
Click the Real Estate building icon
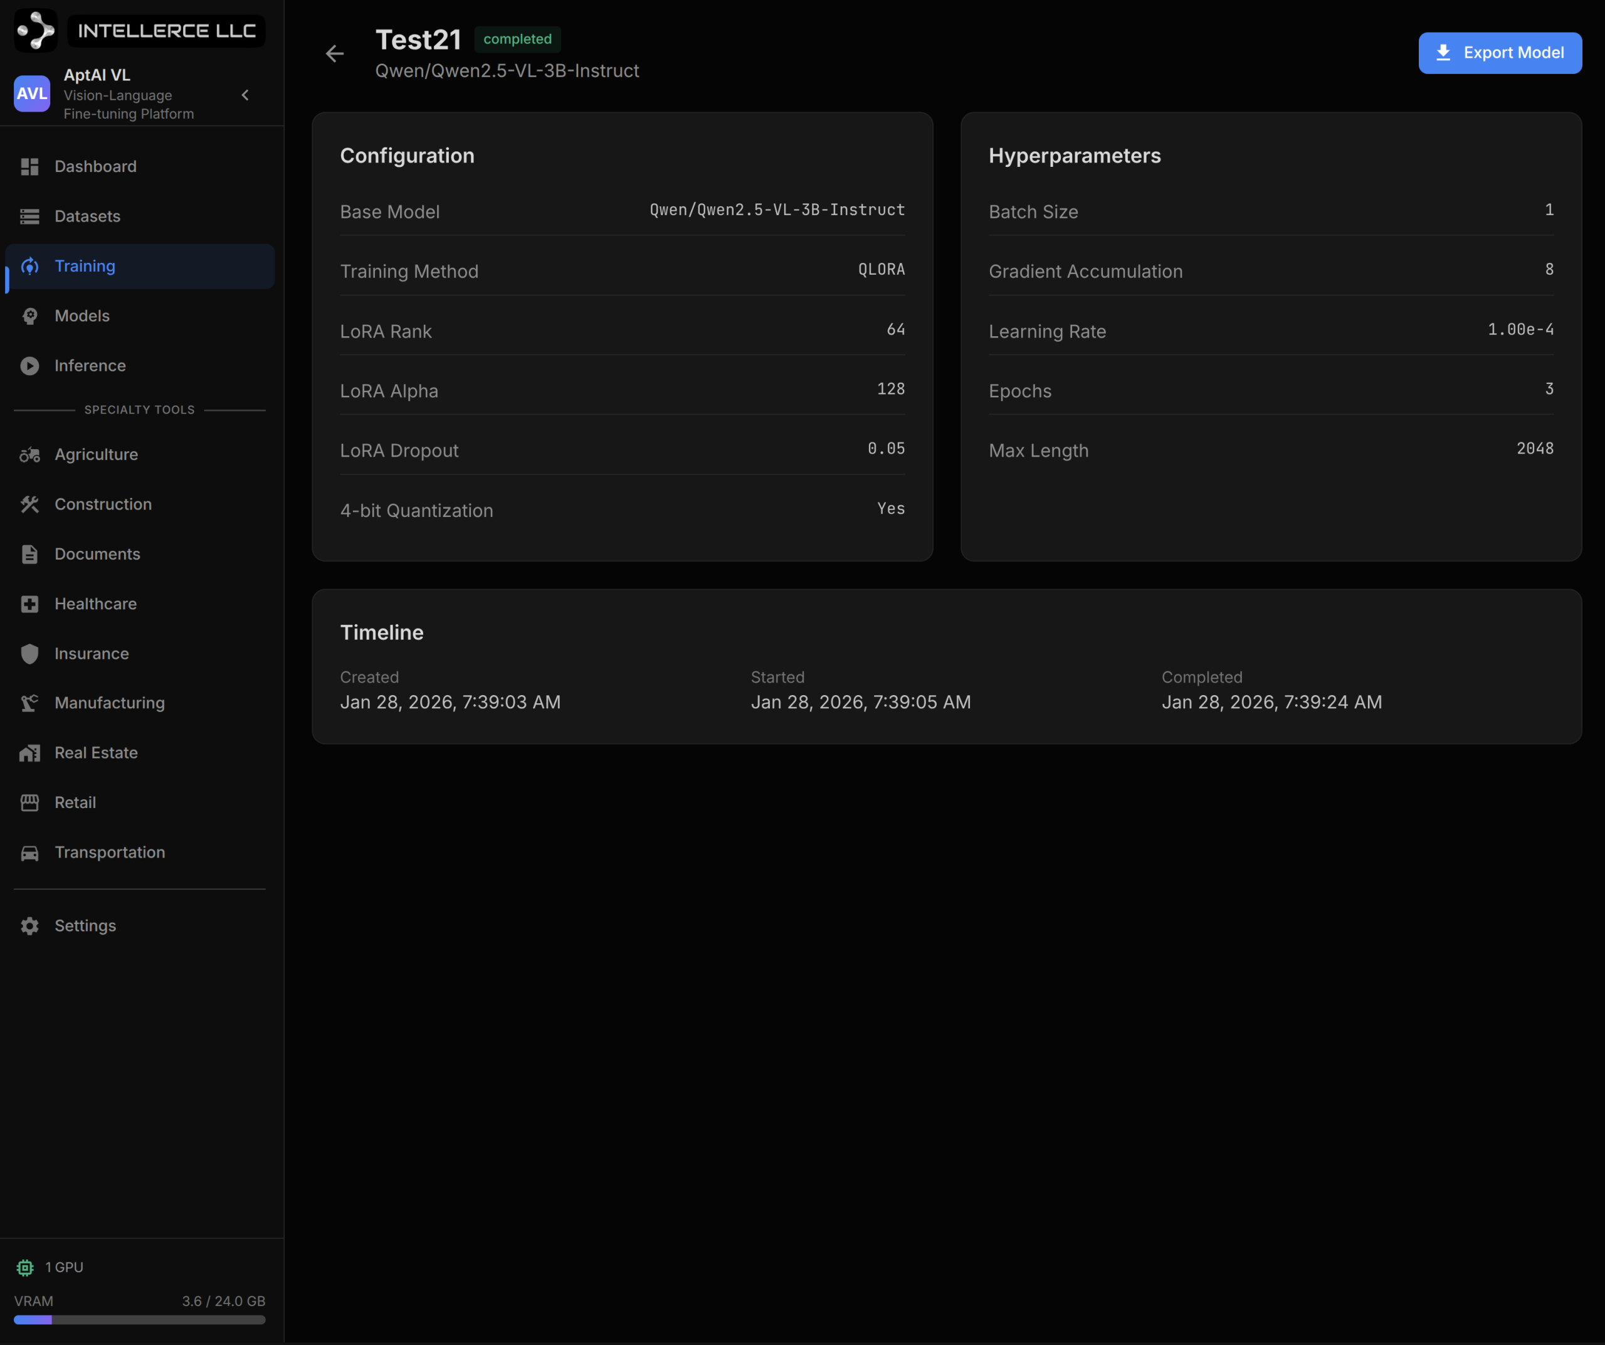[30, 753]
